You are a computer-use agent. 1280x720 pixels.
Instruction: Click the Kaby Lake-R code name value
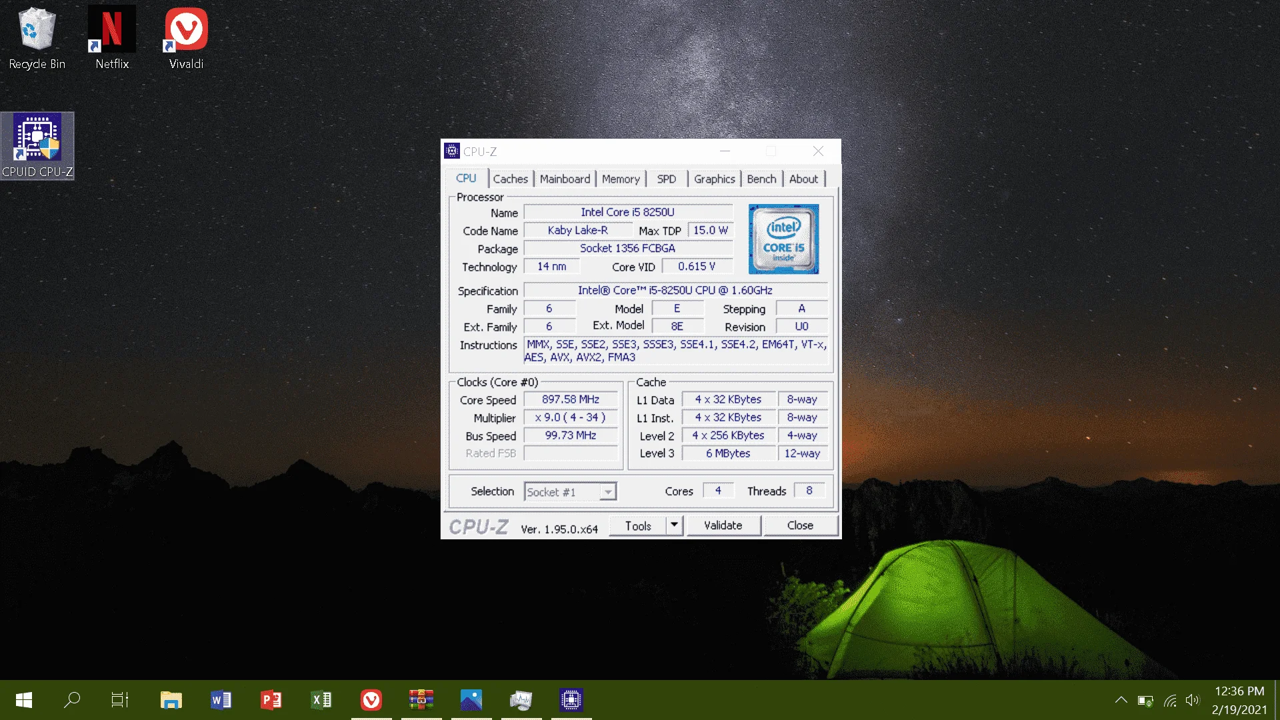(x=577, y=230)
